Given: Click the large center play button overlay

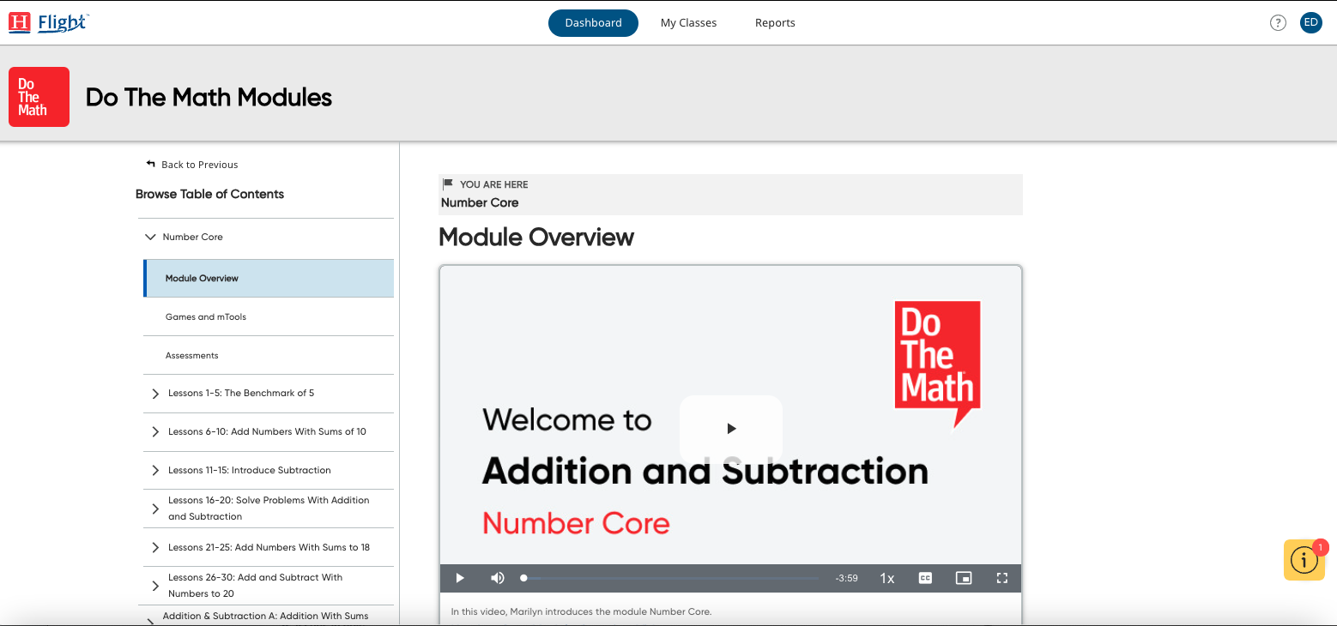Looking at the screenshot, I should click(x=731, y=429).
